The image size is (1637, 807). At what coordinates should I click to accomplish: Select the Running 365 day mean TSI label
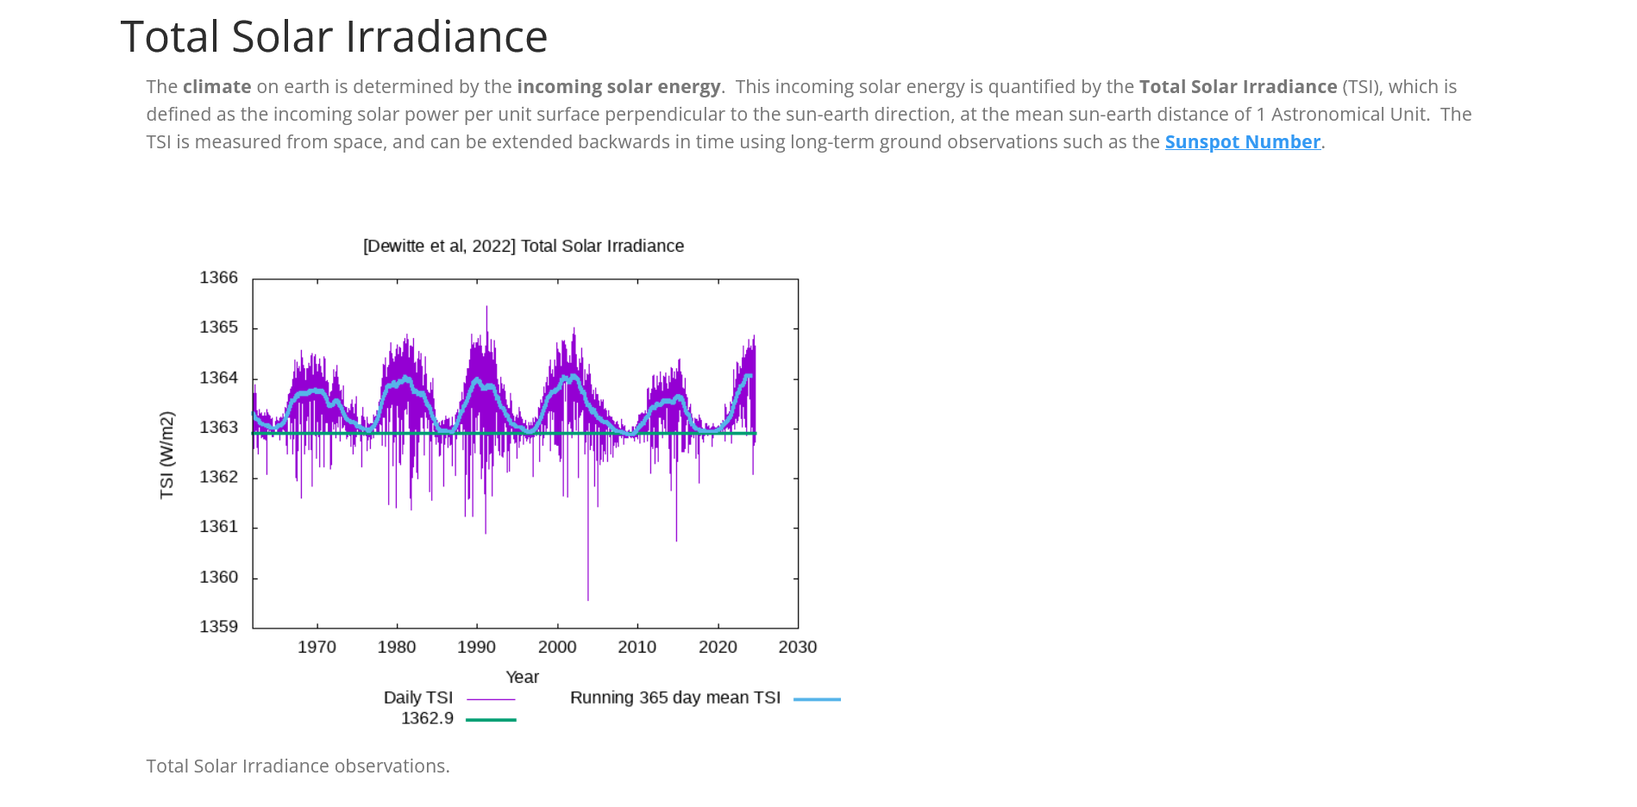[x=674, y=698]
